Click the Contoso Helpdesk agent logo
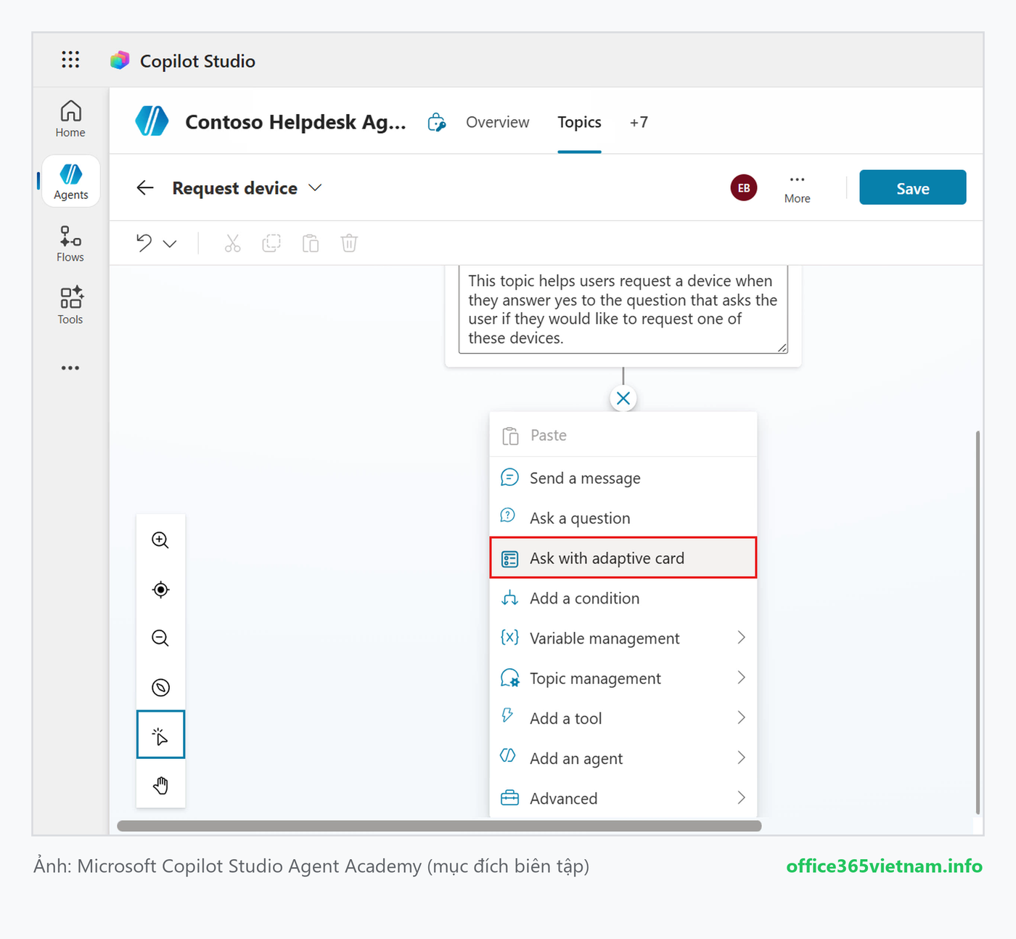 click(x=152, y=121)
